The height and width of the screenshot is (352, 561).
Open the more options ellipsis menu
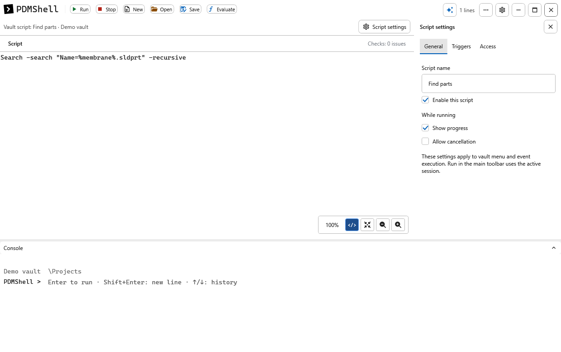click(x=486, y=10)
